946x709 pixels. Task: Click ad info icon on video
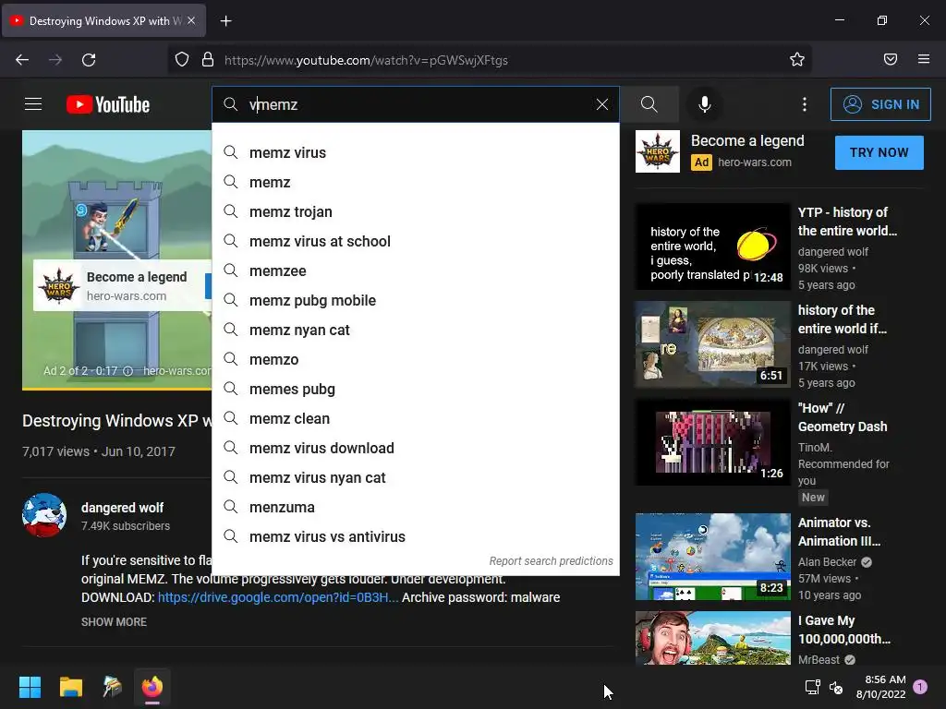(x=127, y=371)
